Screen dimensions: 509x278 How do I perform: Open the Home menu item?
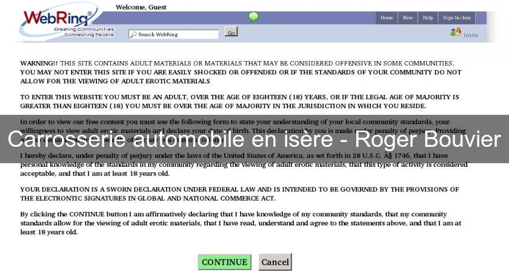pos(387,18)
